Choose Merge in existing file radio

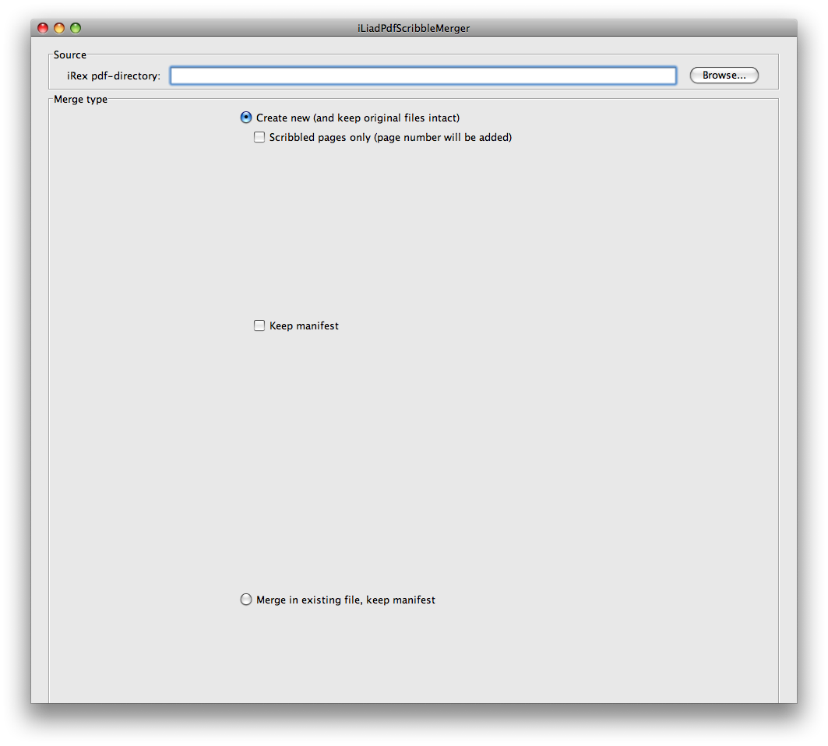[x=246, y=600]
